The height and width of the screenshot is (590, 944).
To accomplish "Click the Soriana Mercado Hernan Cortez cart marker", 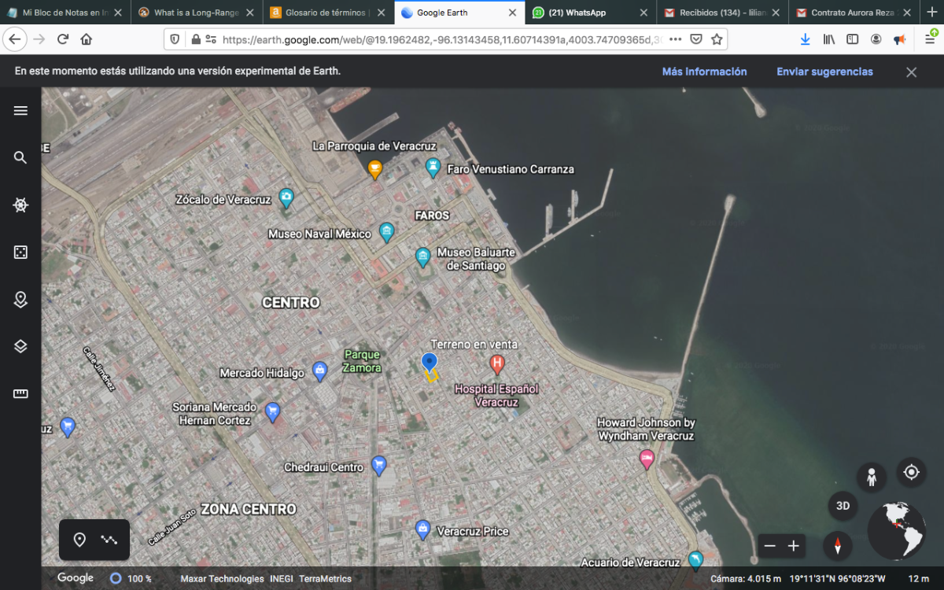I will [x=272, y=411].
